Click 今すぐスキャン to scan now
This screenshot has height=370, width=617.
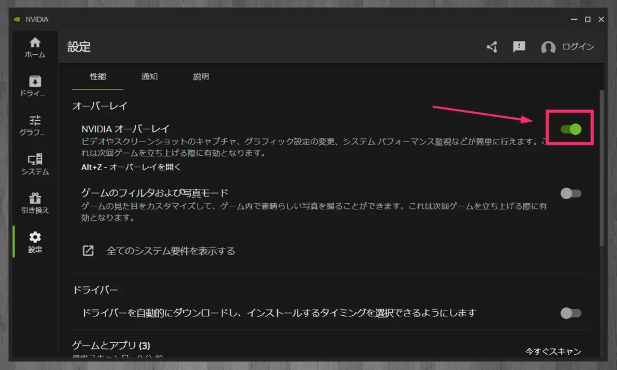pos(553,351)
